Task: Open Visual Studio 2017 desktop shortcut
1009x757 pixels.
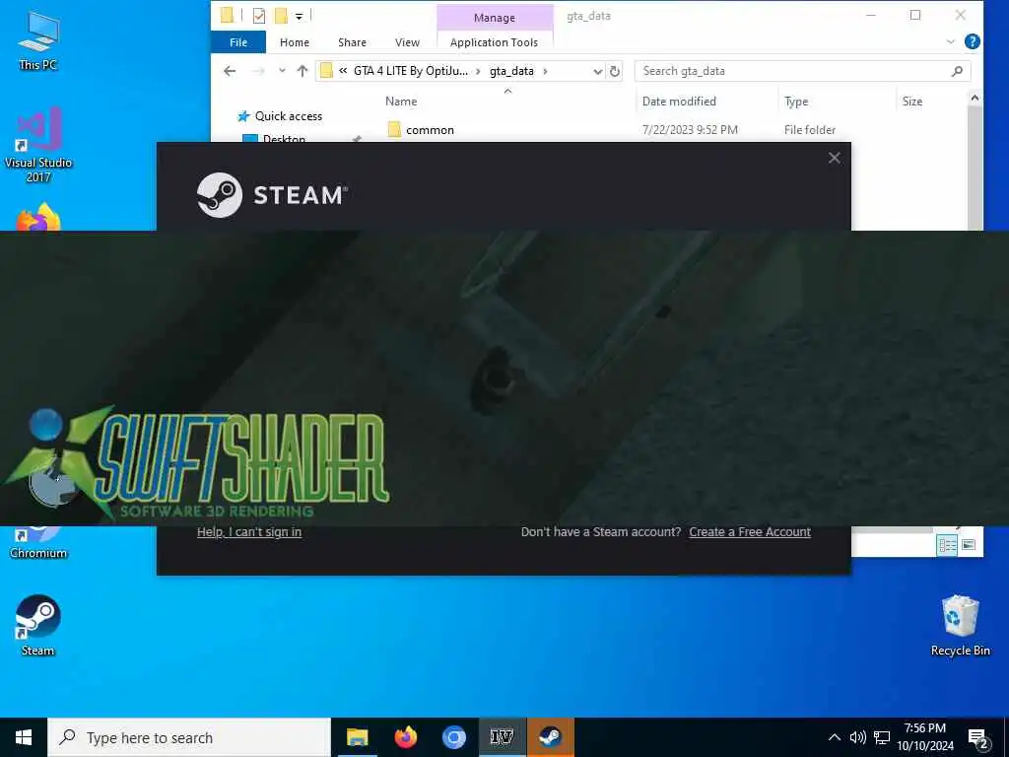Action: (x=38, y=144)
